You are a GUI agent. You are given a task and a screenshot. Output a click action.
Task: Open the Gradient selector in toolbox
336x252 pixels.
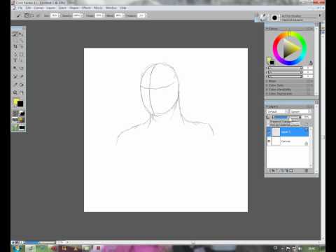pyautogui.click(x=22, y=113)
